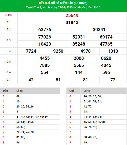The height and width of the screenshot is (145, 127).
Task: Click the Đầu column header
Action: tap(5, 91)
